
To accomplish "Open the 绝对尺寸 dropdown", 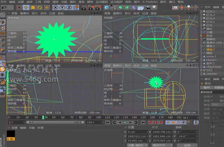I will (x=162, y=145).
